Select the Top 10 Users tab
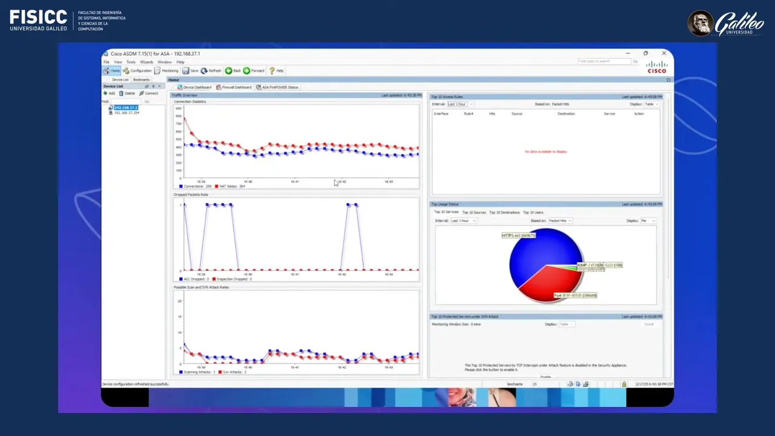The image size is (775, 436). tap(533, 213)
